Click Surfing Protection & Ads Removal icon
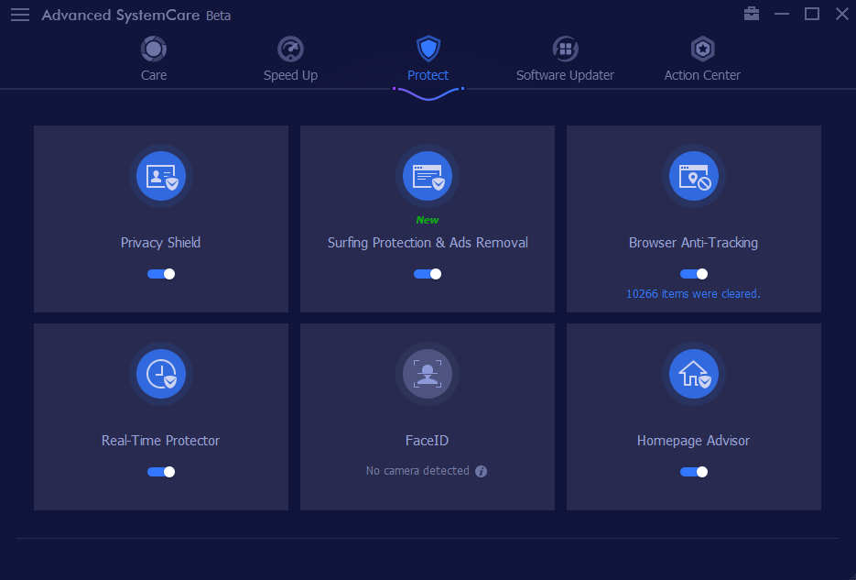The width and height of the screenshot is (856, 580). click(x=428, y=176)
